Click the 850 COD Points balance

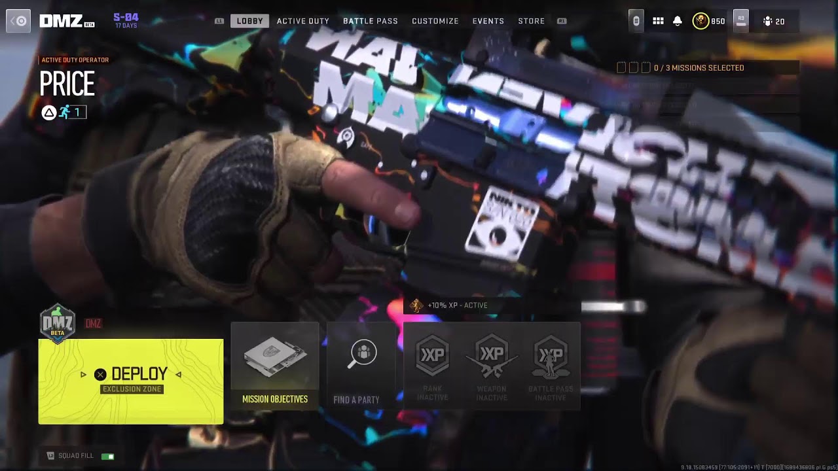point(718,22)
